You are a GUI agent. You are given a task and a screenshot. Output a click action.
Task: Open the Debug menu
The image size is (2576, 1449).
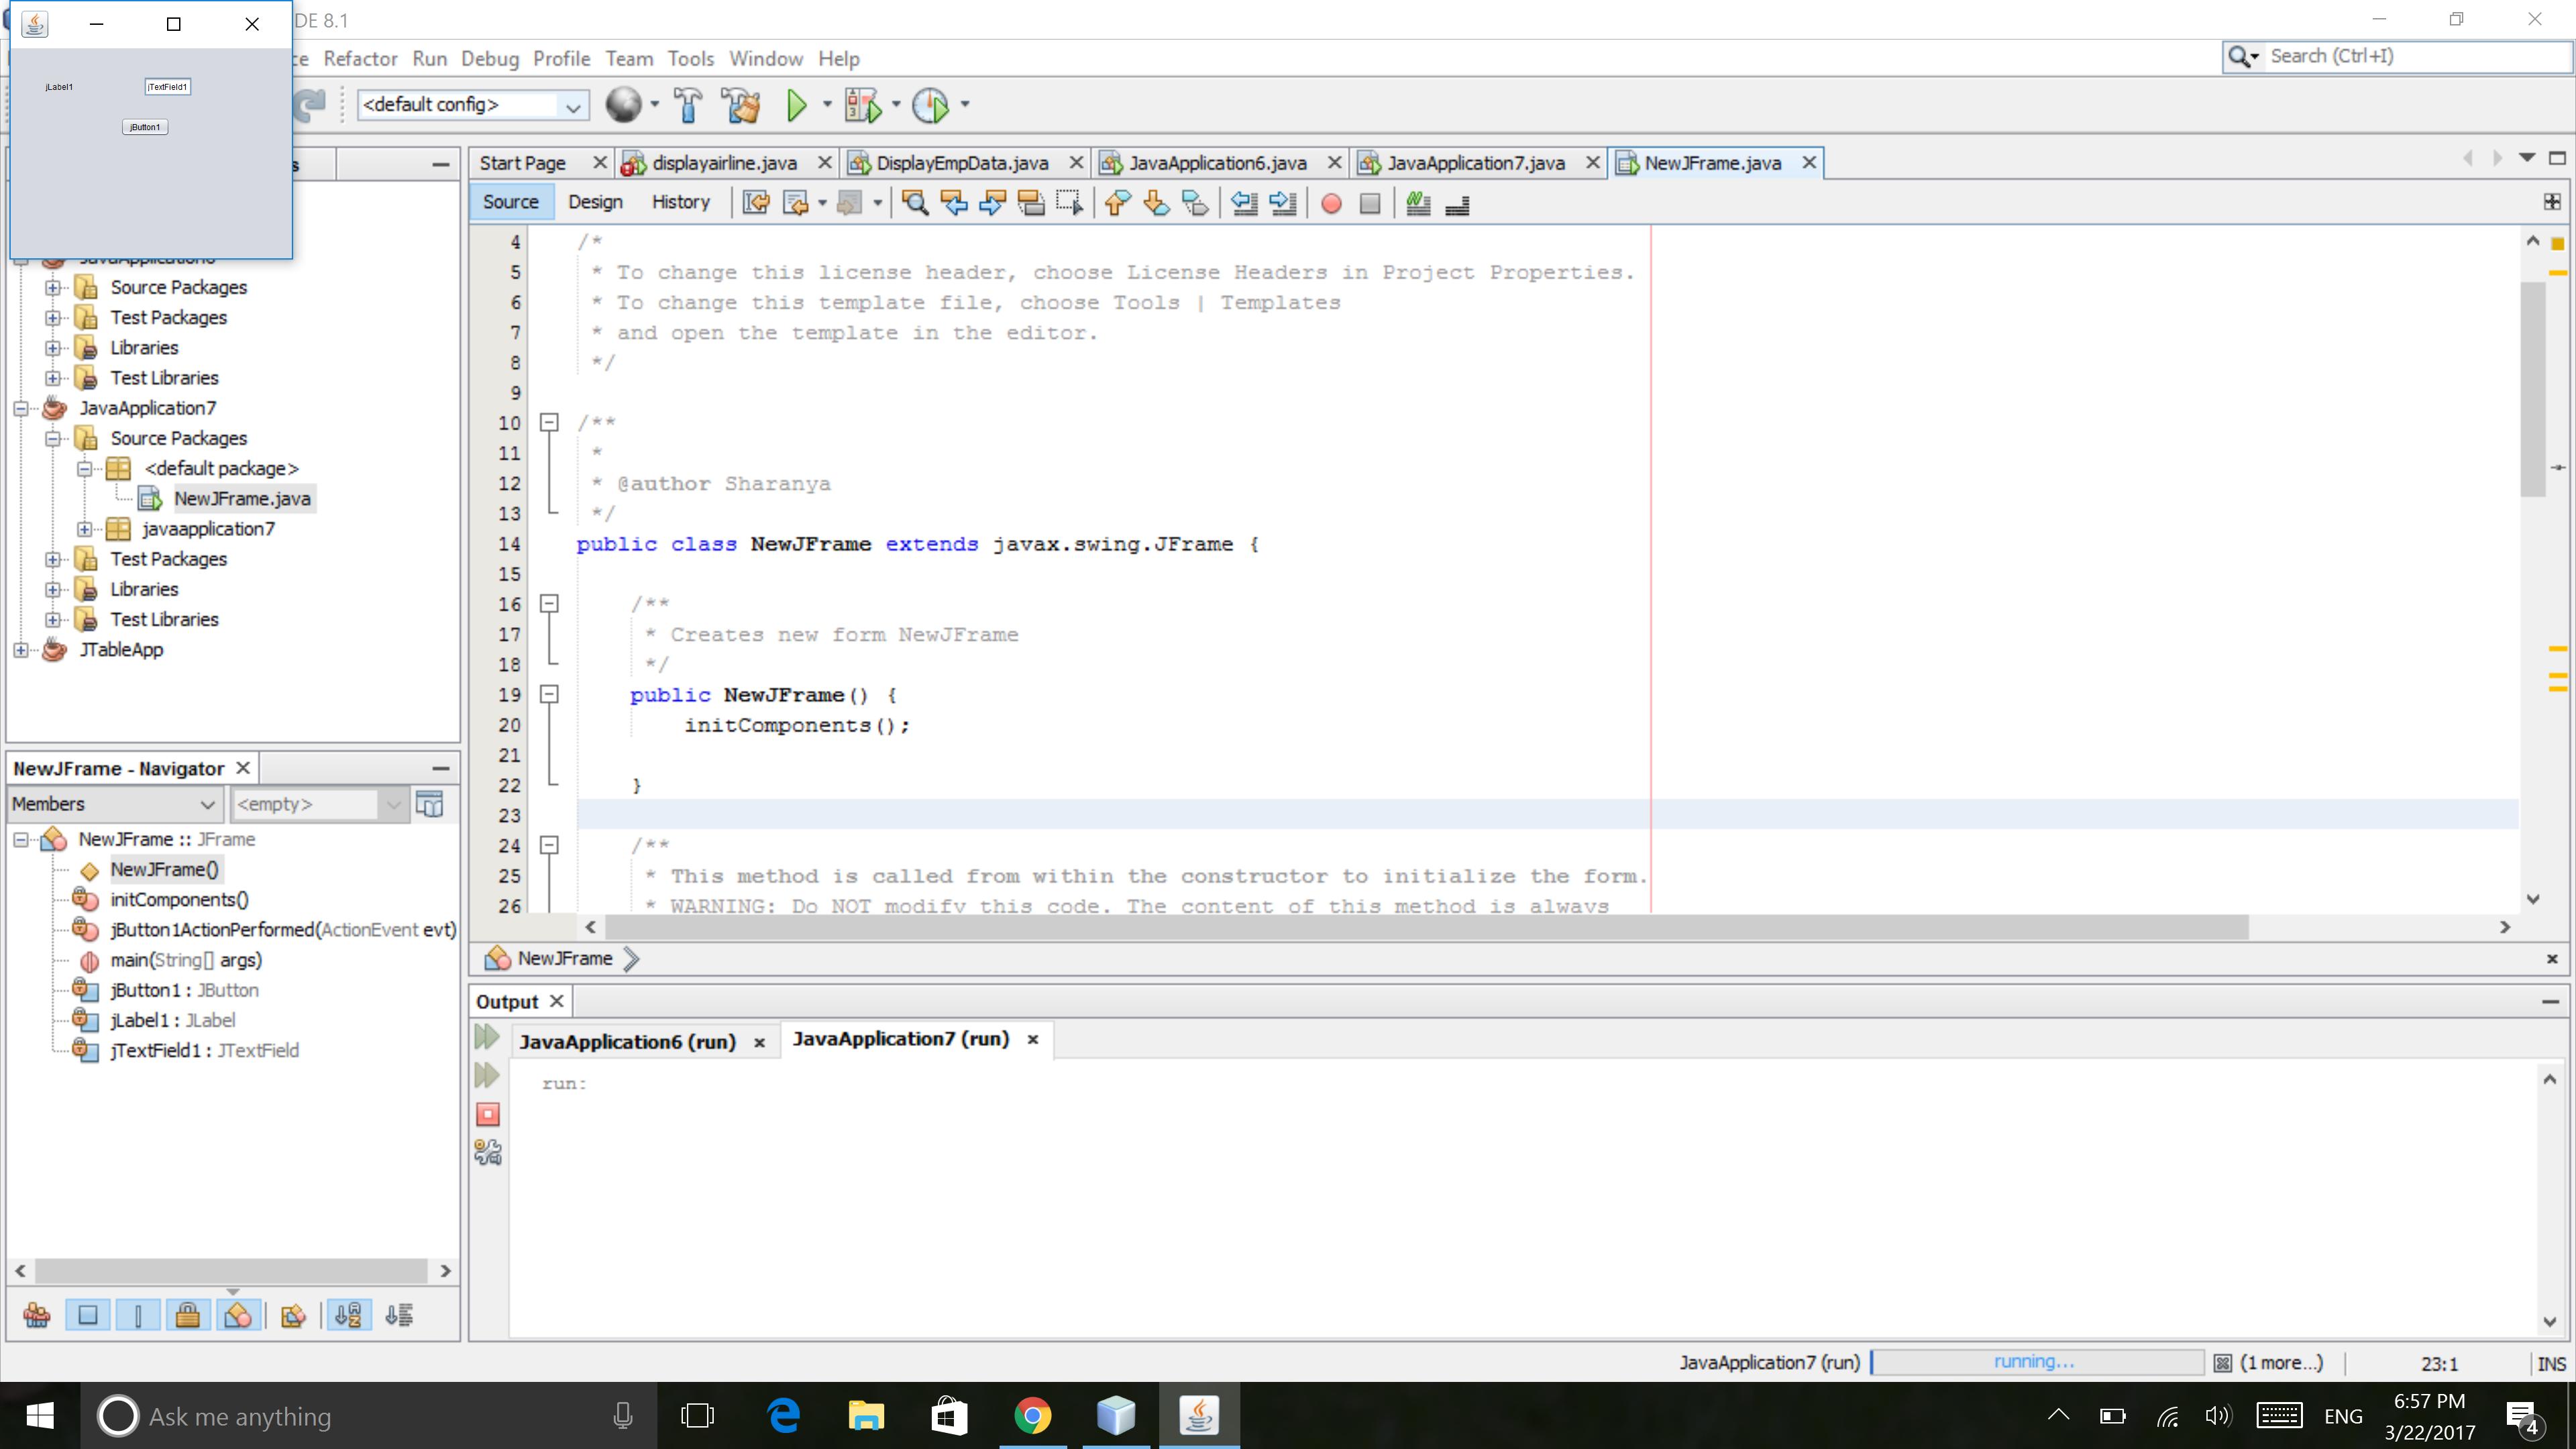(490, 58)
